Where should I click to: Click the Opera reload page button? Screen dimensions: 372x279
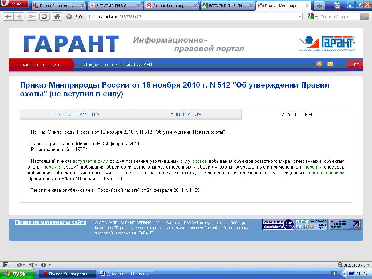tap(44, 17)
